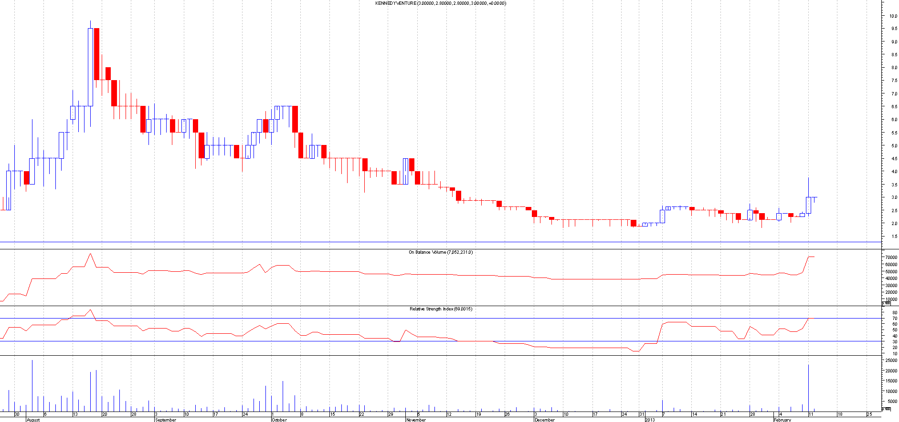Click the On Balance Volume indicator label
This screenshot has height=422, width=899.
coord(440,252)
